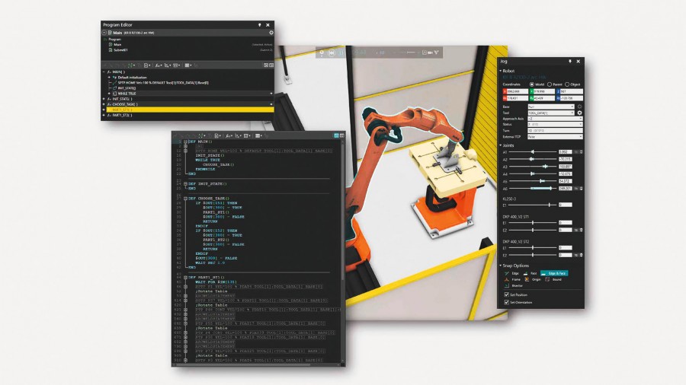The width and height of the screenshot is (686, 385).
Task: Click the green Y coordinate field
Action: pyautogui.click(x=542, y=91)
